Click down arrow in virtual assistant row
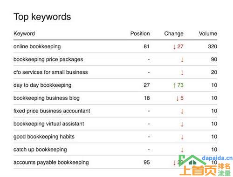The width and height of the screenshot is (233, 177). [182, 124]
